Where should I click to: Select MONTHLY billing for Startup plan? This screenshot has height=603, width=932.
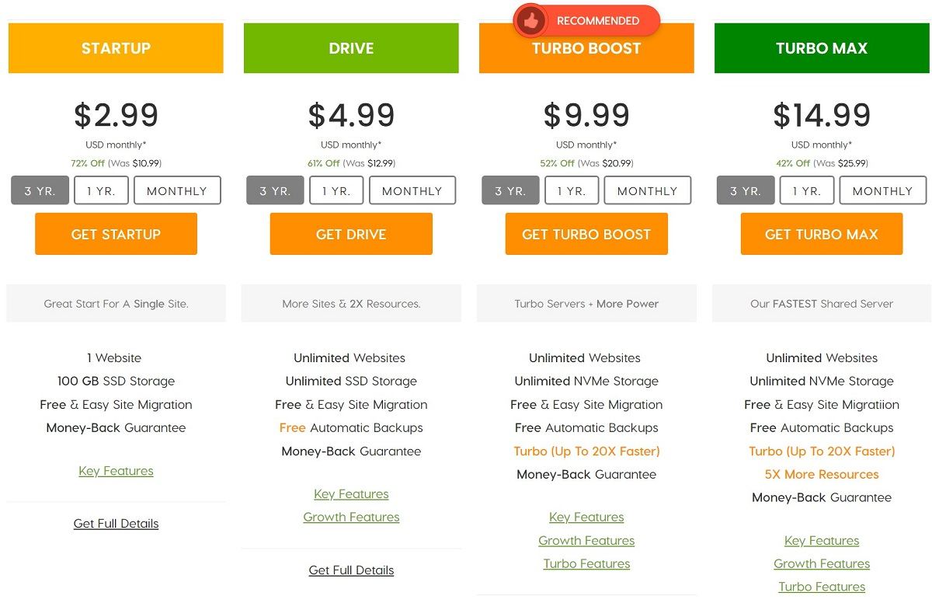pyautogui.click(x=177, y=190)
